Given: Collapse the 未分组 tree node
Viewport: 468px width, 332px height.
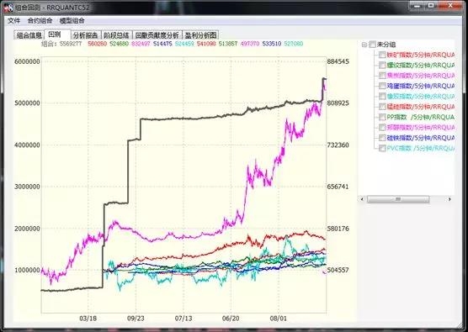Looking at the screenshot, I should coord(364,45).
